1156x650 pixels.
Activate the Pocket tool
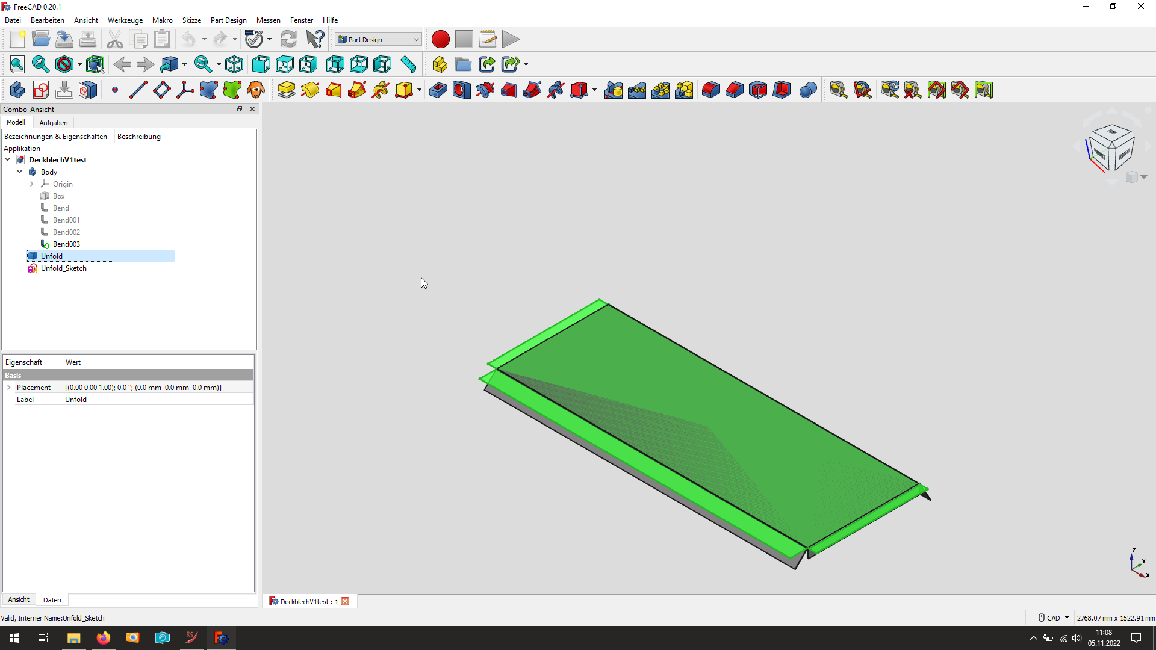pyautogui.click(x=438, y=89)
